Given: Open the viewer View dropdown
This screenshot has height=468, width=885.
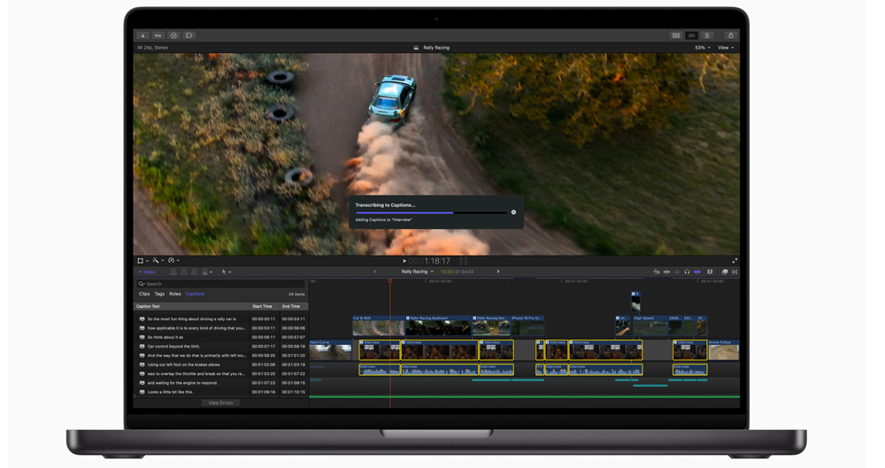Looking at the screenshot, I should click(726, 48).
